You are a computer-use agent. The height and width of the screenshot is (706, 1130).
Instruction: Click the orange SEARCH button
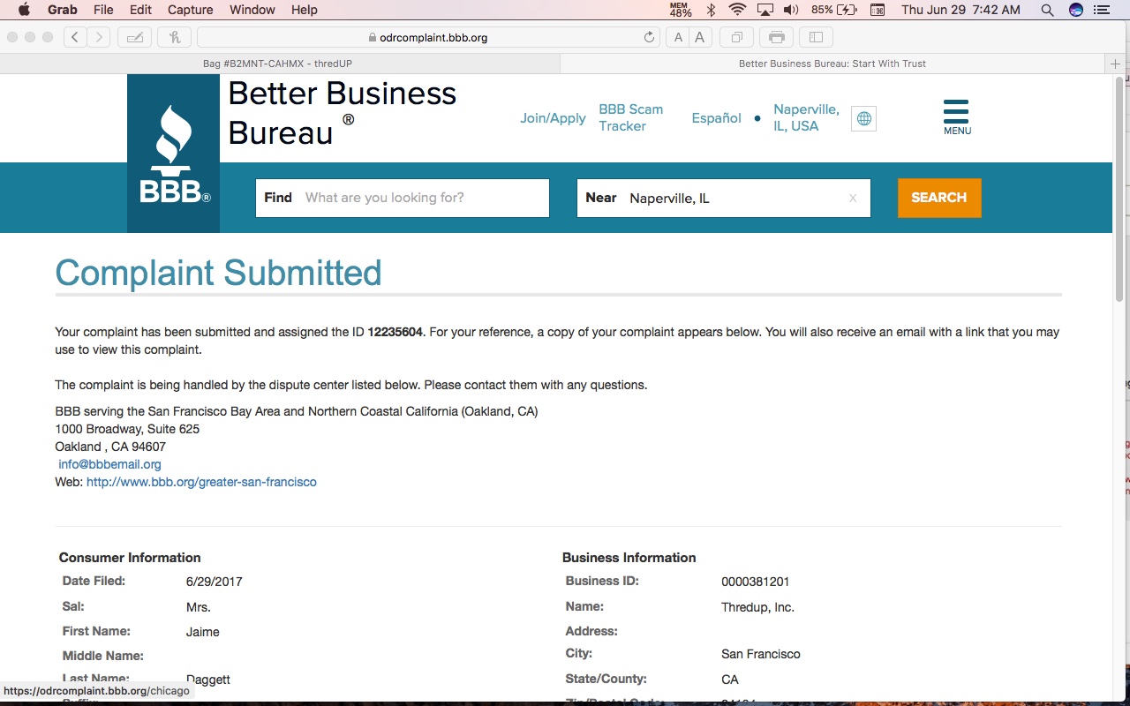click(x=938, y=198)
